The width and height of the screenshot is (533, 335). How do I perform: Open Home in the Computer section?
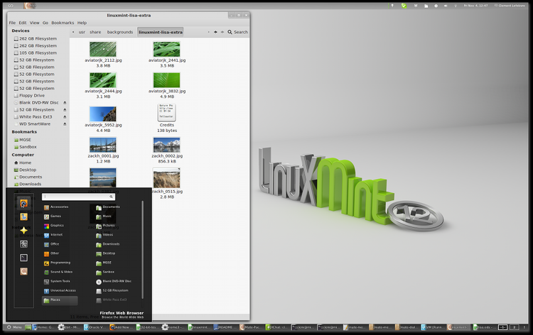pyautogui.click(x=25, y=163)
